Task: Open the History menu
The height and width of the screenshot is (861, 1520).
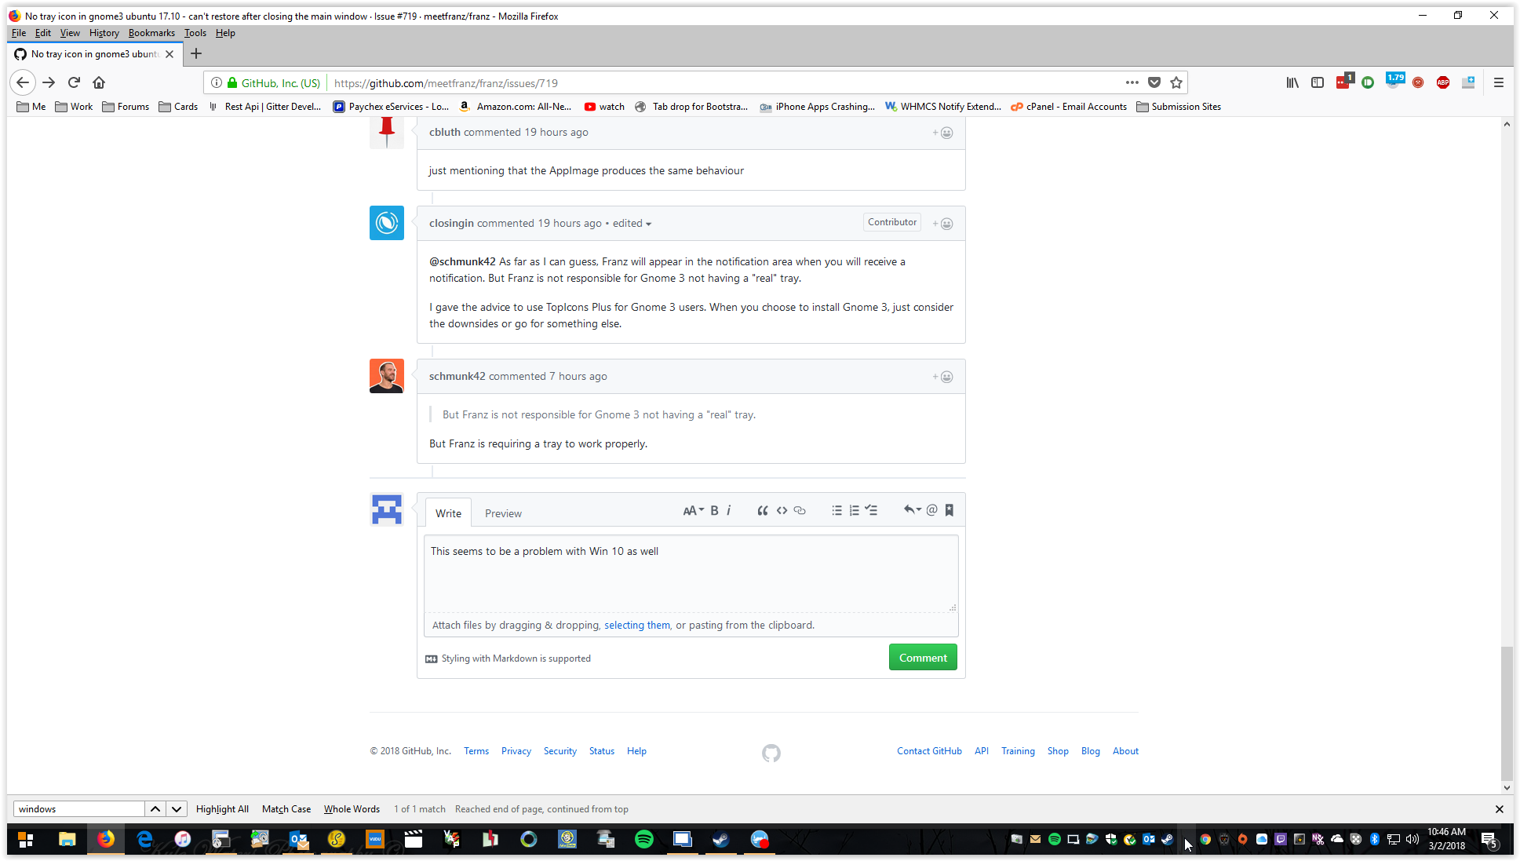Action: point(104,33)
